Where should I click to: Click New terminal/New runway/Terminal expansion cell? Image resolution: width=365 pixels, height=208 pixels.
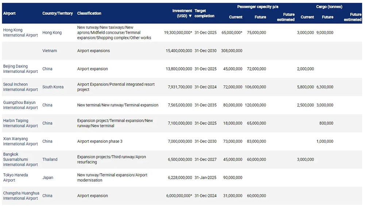[x=118, y=105]
